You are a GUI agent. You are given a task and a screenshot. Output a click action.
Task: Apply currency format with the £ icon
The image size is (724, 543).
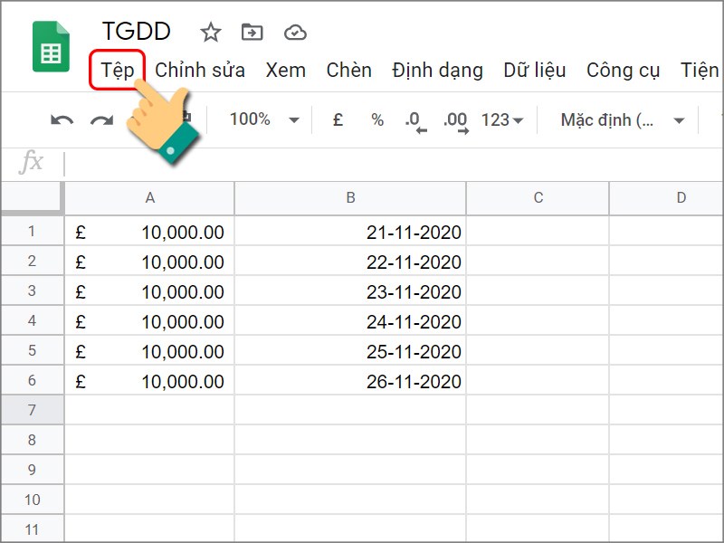[x=338, y=119]
